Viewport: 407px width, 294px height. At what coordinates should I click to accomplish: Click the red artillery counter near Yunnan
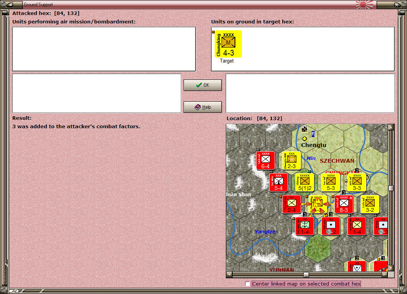(357, 266)
